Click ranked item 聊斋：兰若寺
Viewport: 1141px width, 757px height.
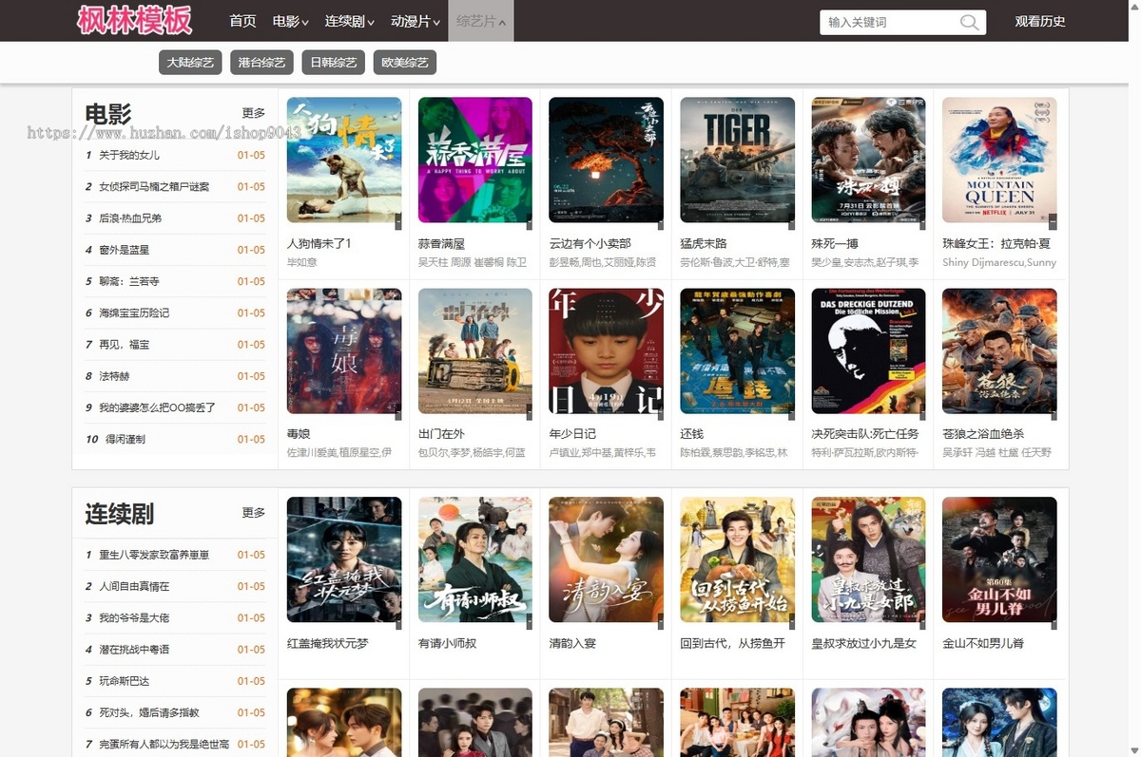coord(129,281)
